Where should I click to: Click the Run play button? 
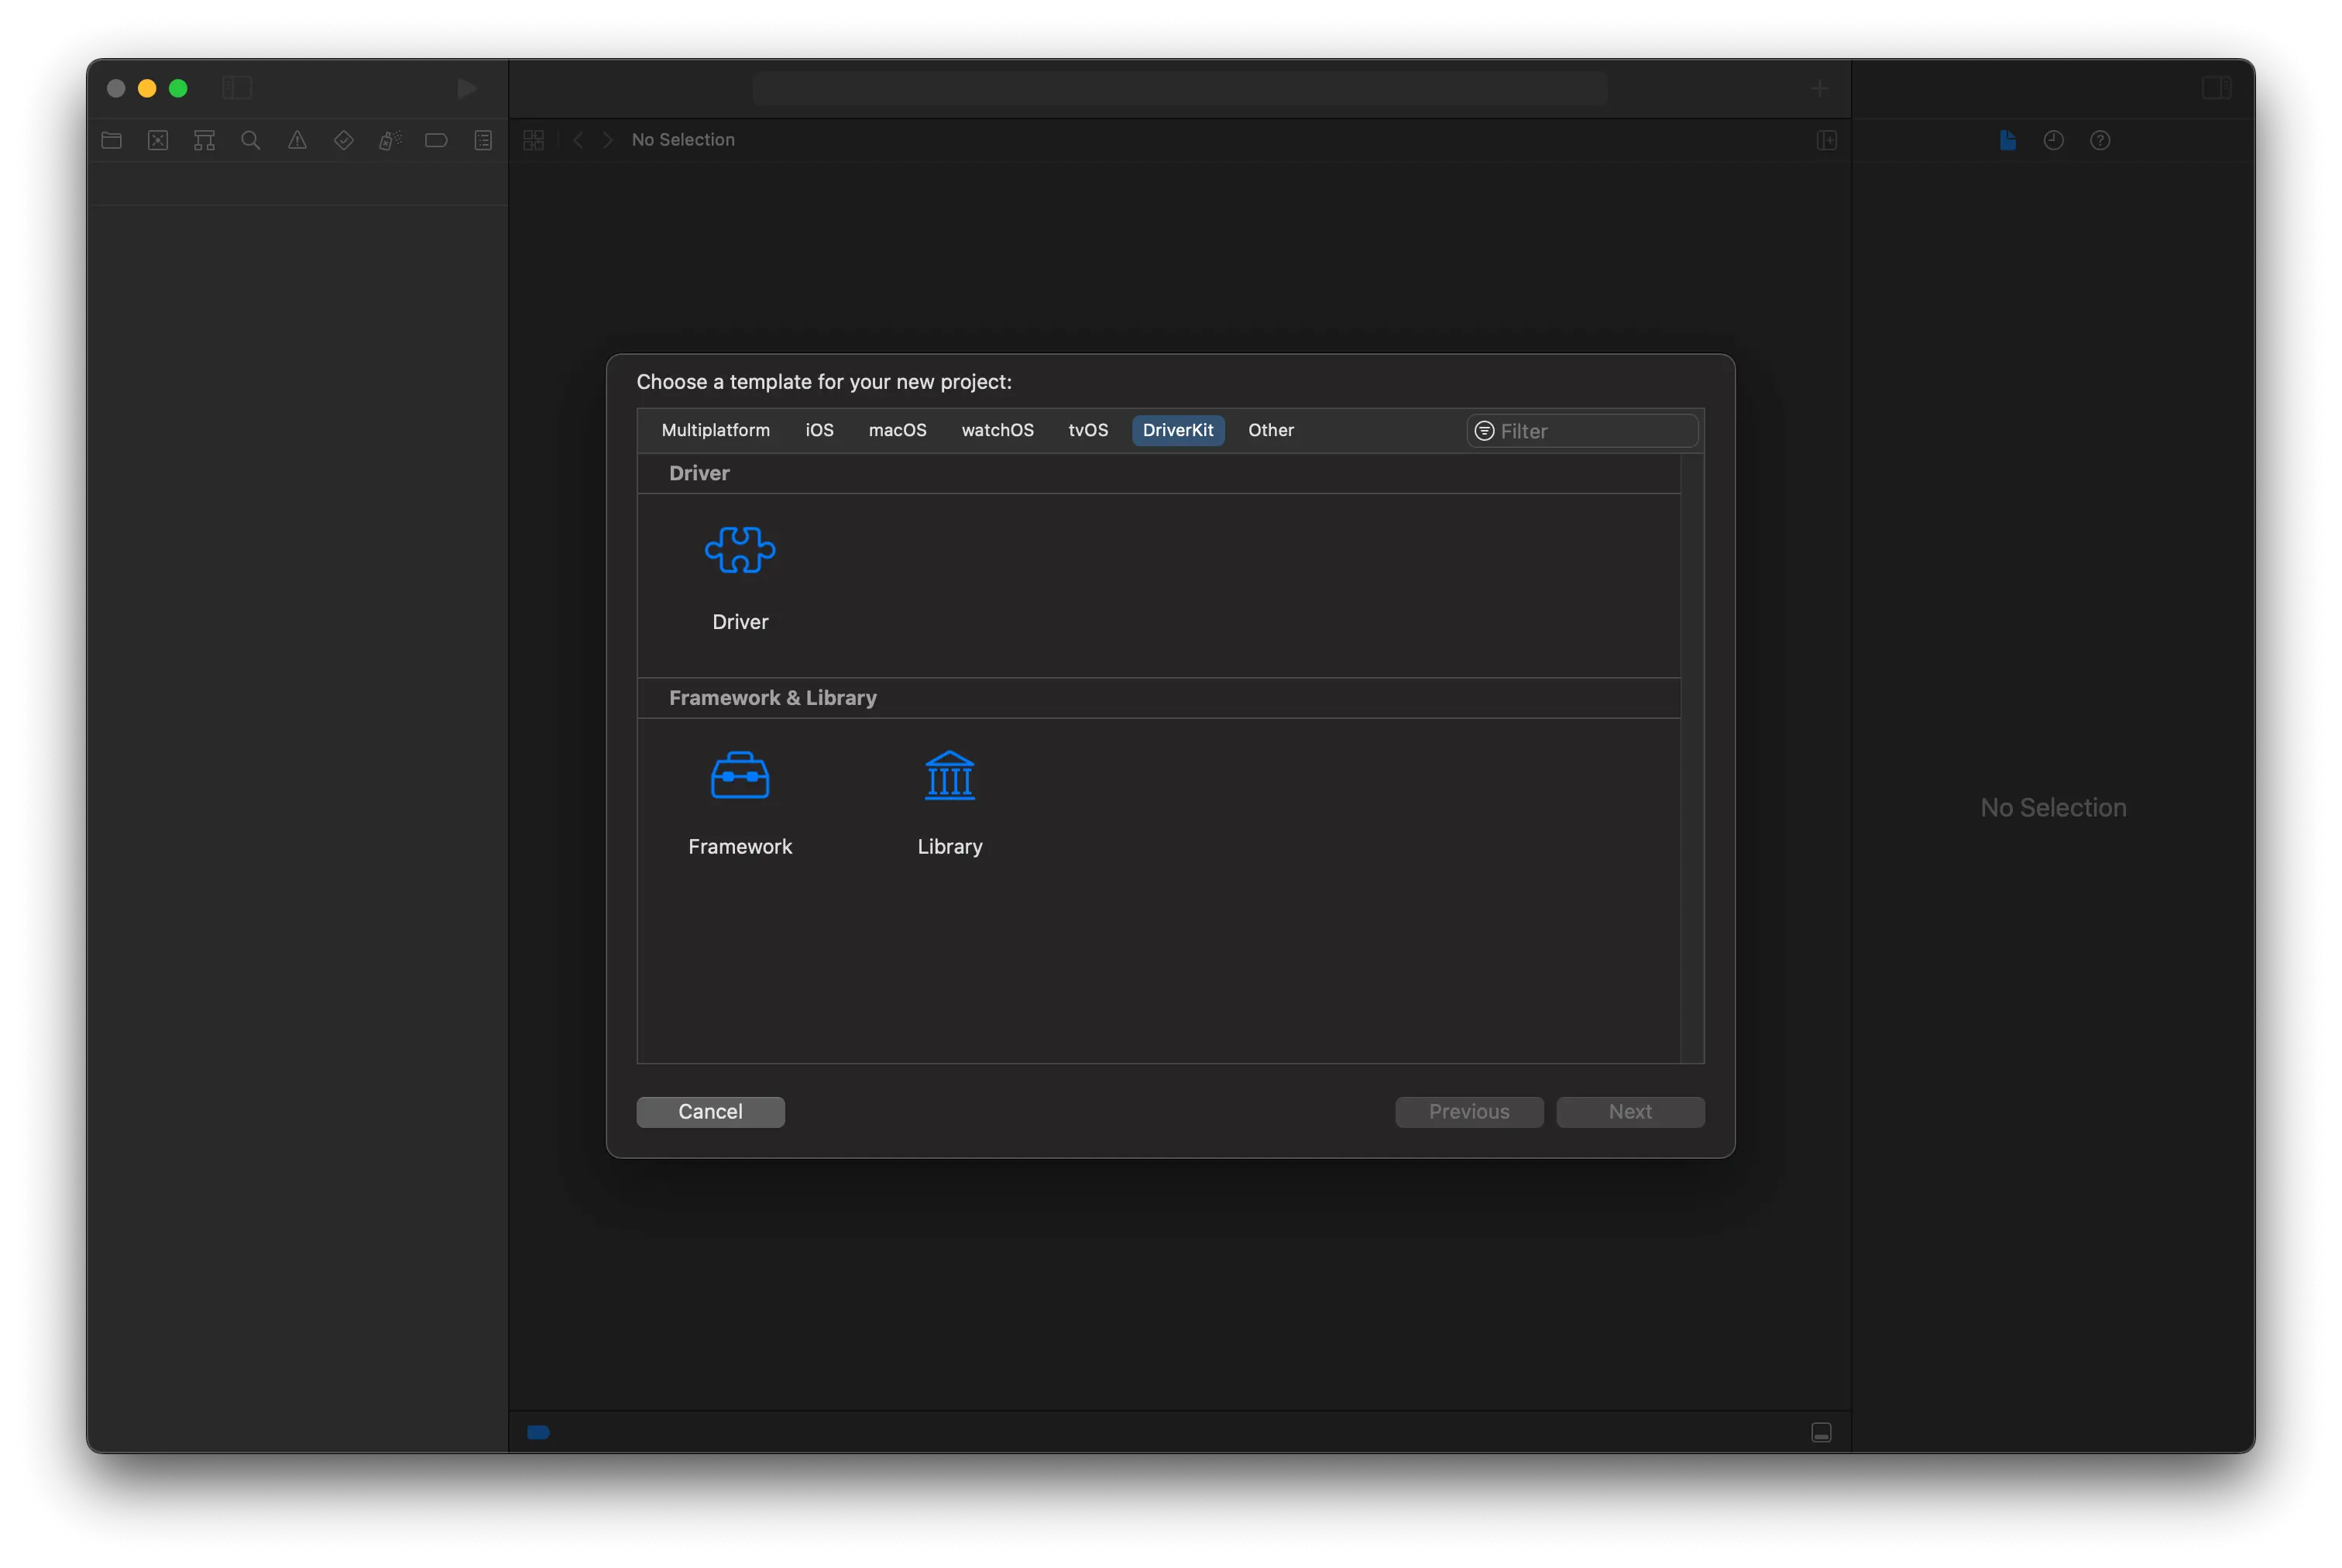pyautogui.click(x=467, y=88)
